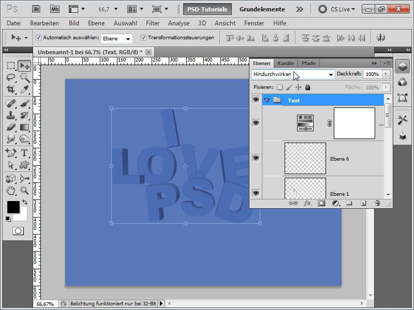Viewport: 414px width, 310px height.
Task: Select the PSD-Tutorials workspace
Action: (x=208, y=9)
